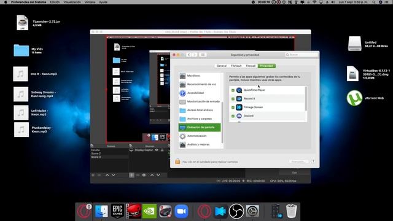Open the Visualización menu
Viewport: 393px width, 221px height.
click(x=72, y=2)
